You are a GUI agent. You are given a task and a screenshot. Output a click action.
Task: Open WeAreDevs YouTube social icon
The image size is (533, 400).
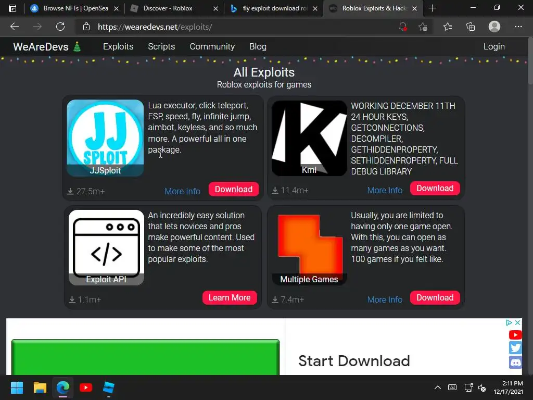515,335
